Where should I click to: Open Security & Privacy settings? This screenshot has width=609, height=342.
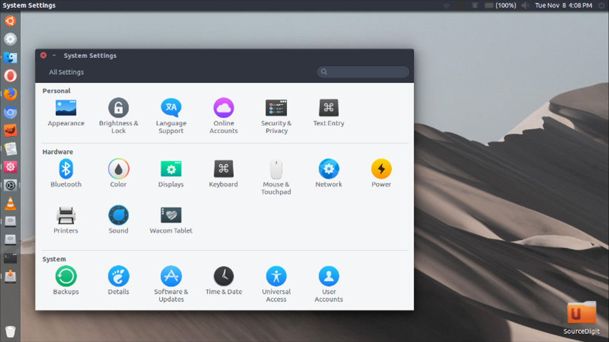tap(276, 116)
